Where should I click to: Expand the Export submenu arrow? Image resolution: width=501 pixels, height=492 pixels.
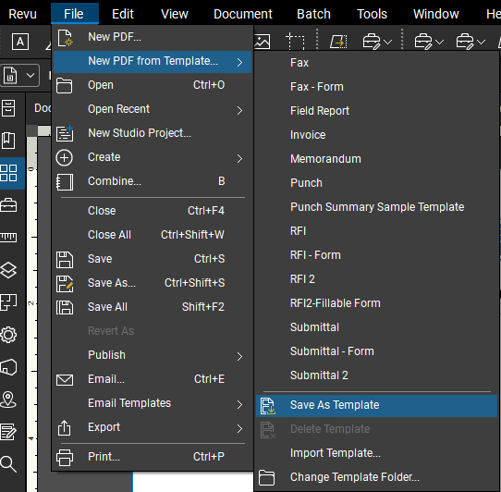point(239,428)
